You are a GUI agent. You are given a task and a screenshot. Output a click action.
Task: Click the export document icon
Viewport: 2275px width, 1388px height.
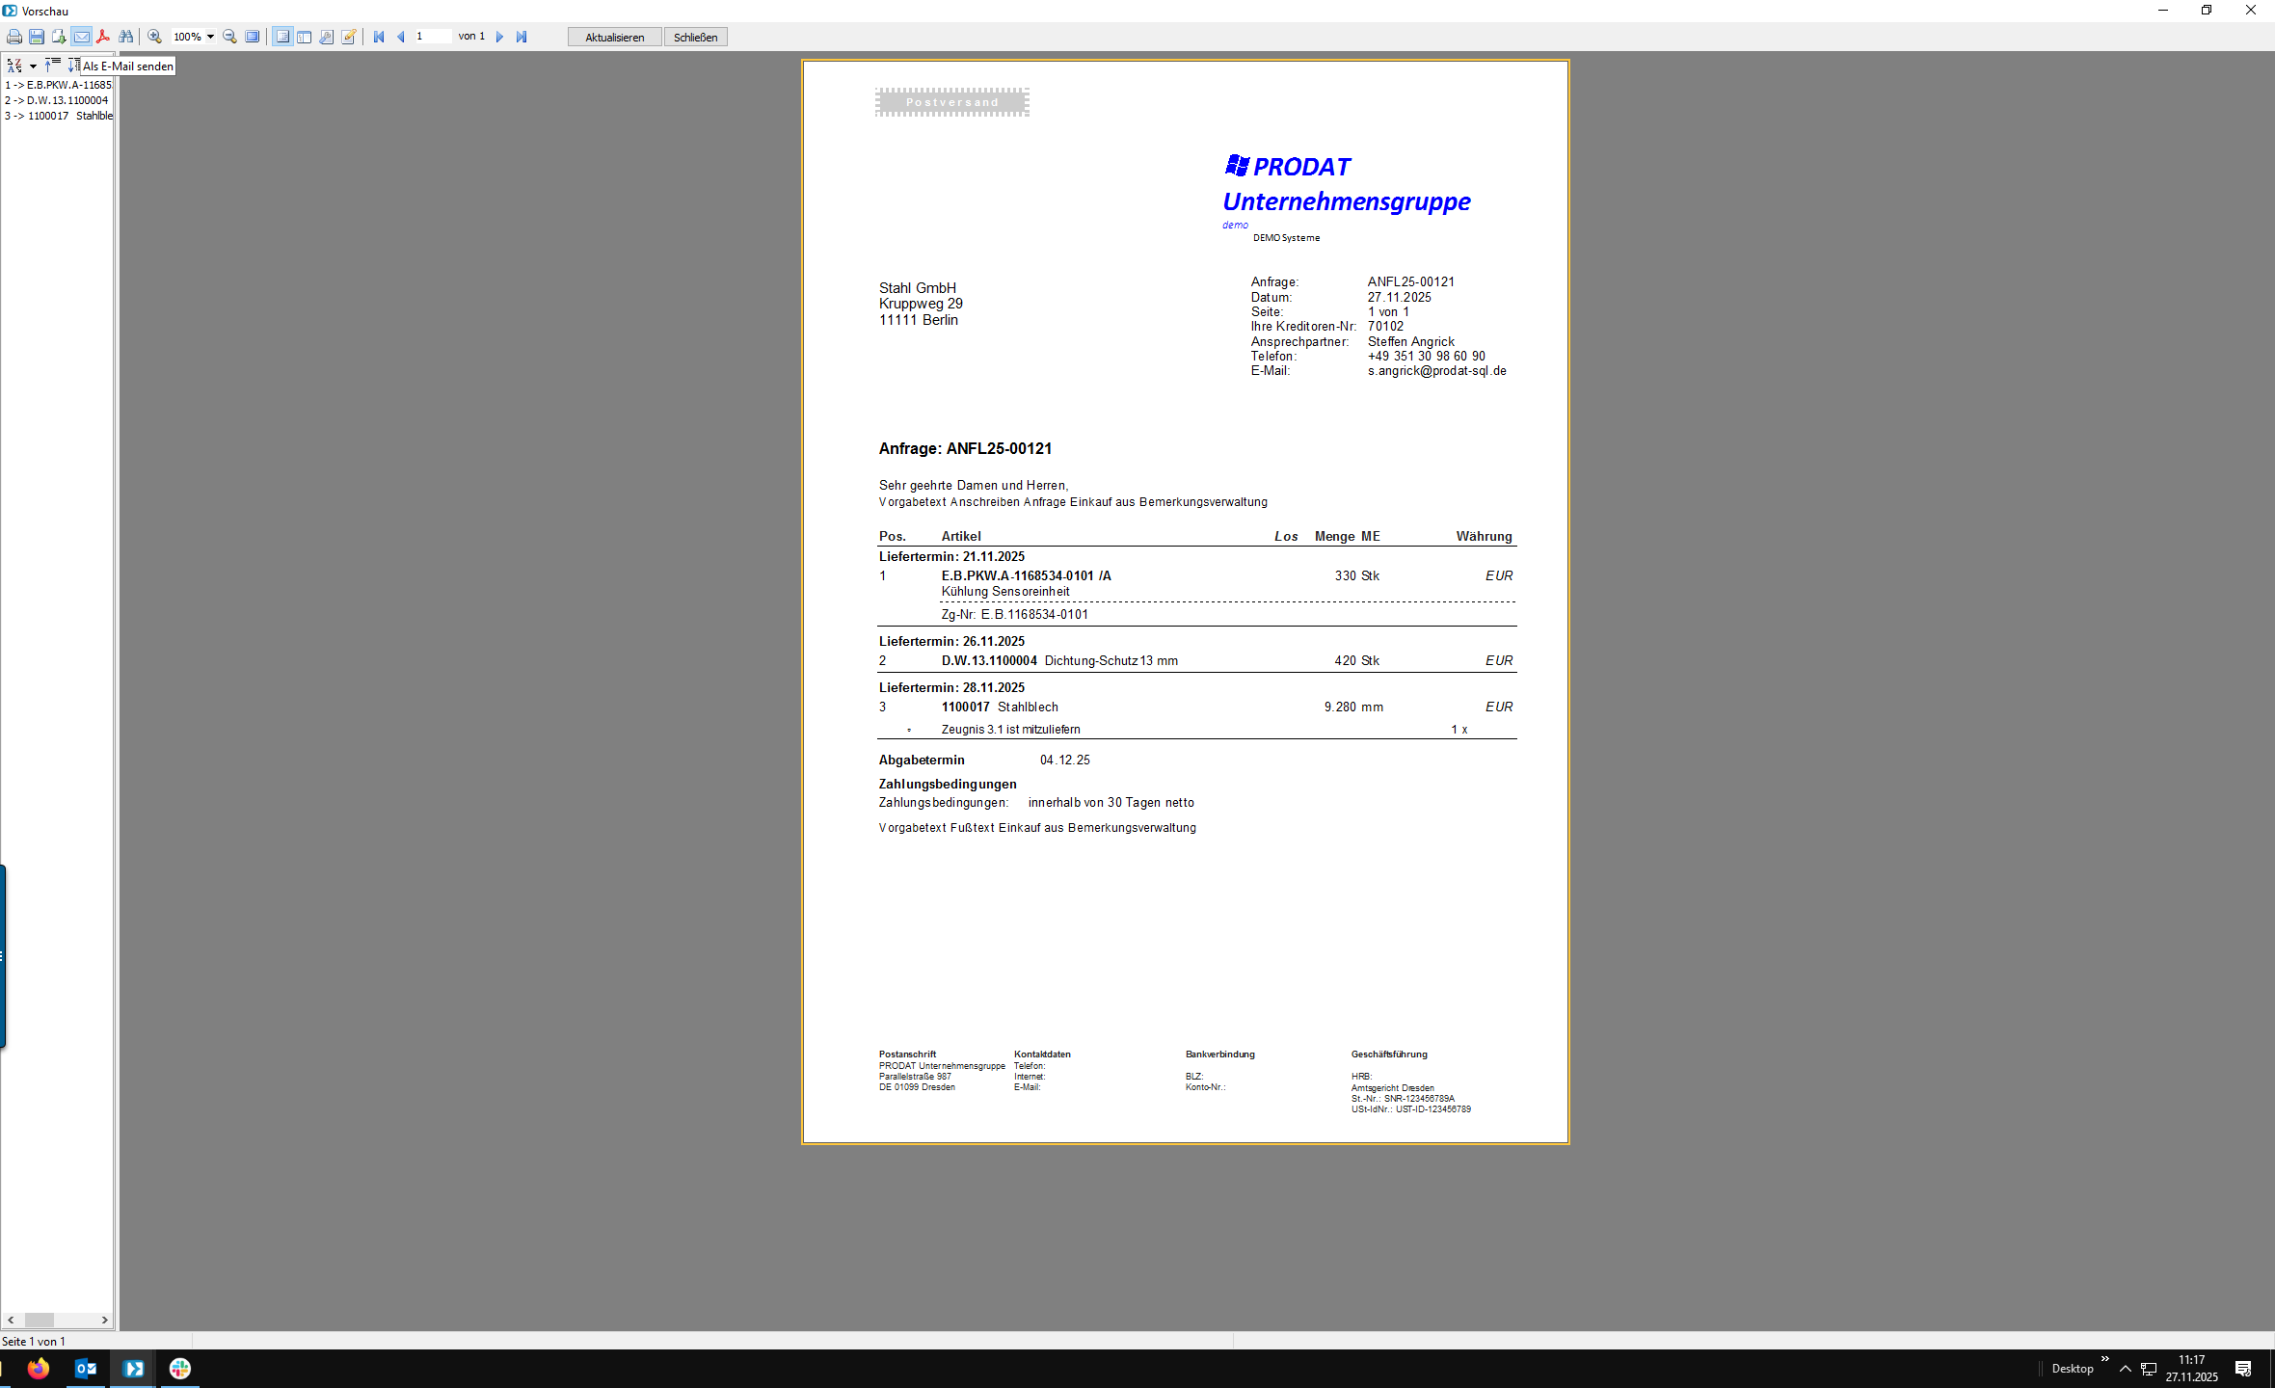(x=59, y=37)
